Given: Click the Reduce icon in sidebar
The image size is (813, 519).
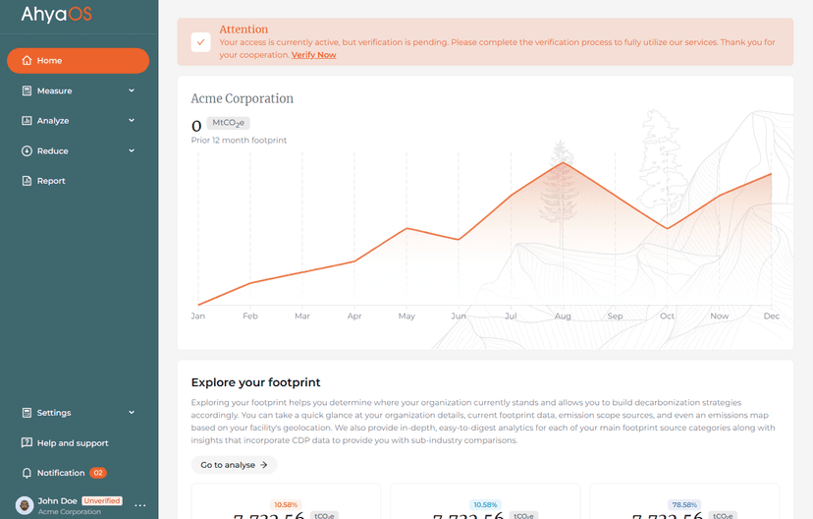Looking at the screenshot, I should click(x=27, y=151).
